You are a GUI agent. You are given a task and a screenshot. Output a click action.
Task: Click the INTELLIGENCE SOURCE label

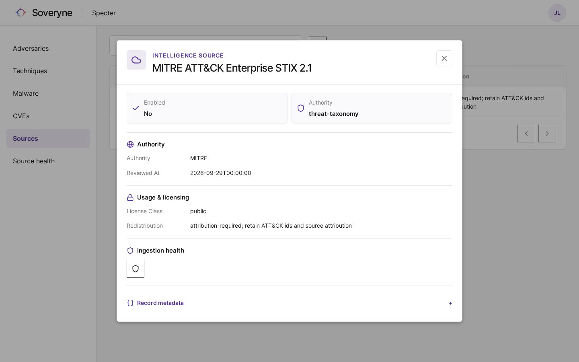coord(188,56)
